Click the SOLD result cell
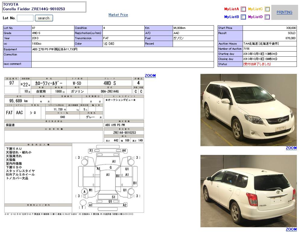Viewport: 302px width, 242px height. (269, 33)
